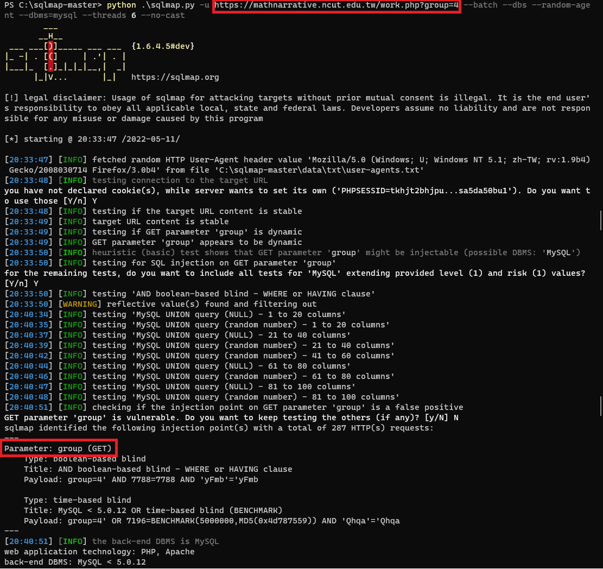Click the --dbs option in the command
603x569 pixels.
(x=515, y=5)
